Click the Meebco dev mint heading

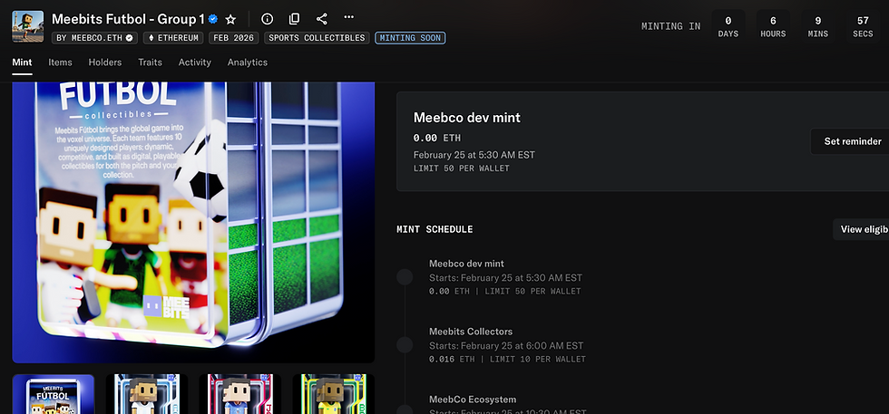click(x=466, y=118)
